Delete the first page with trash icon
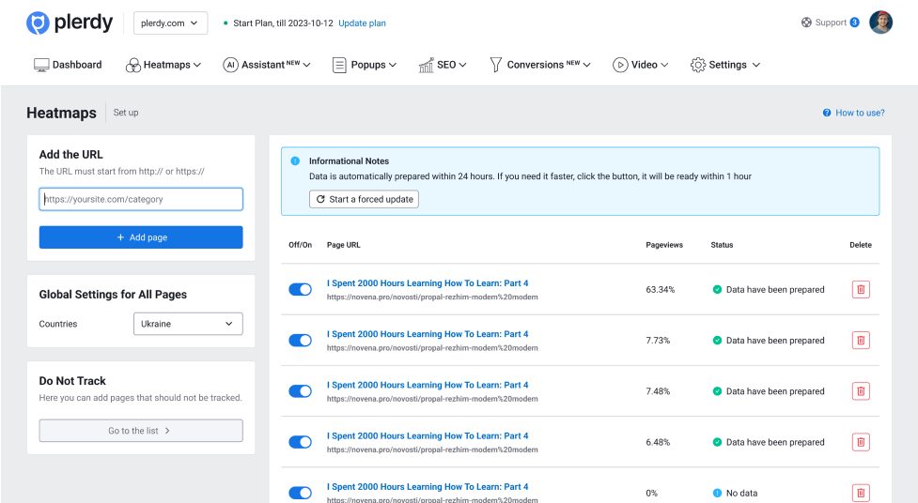 [861, 289]
